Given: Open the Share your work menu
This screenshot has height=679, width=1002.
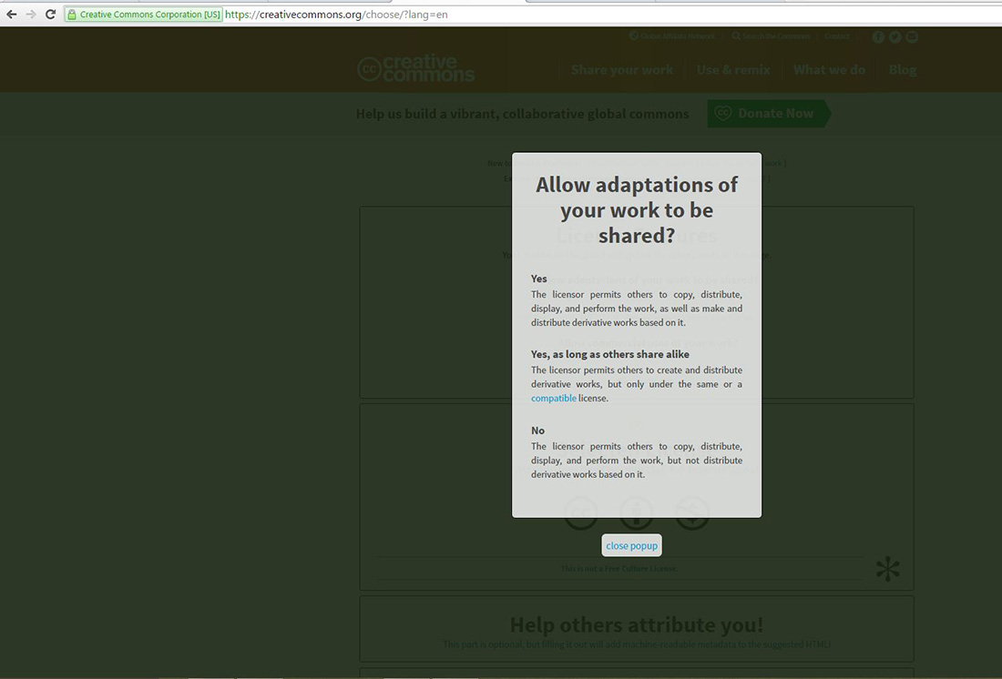Looking at the screenshot, I should [622, 69].
